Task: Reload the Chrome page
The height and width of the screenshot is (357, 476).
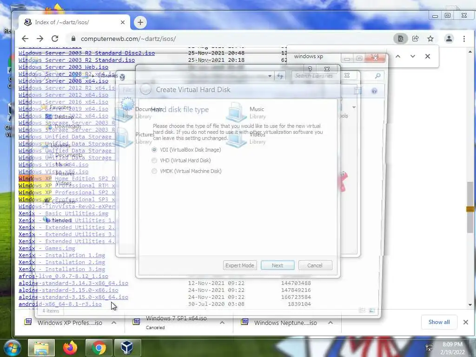Action: pos(55,39)
